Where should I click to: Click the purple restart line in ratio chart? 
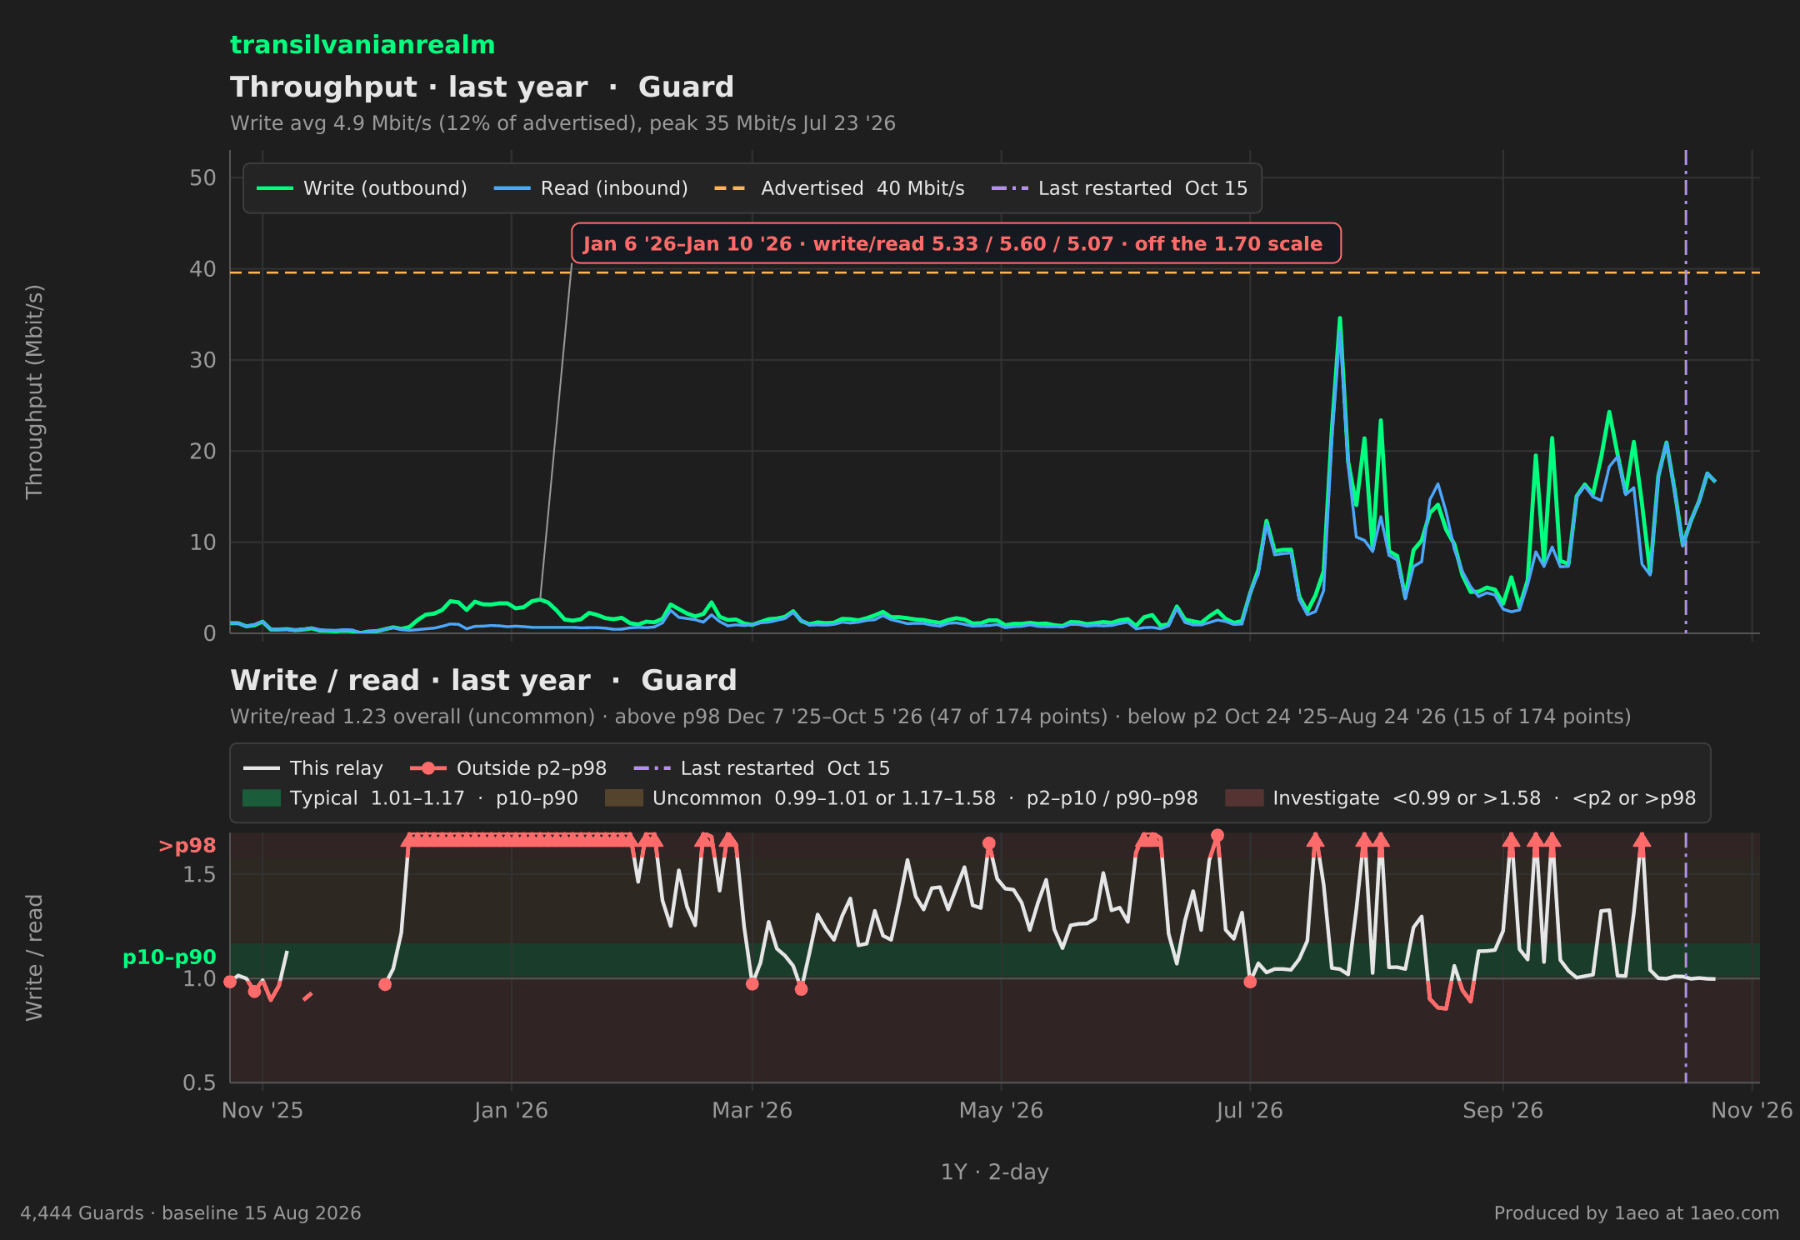(x=1686, y=957)
